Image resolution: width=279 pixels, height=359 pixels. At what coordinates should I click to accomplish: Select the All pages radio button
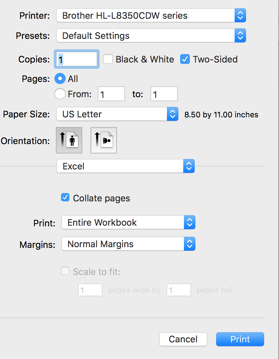pos(60,79)
